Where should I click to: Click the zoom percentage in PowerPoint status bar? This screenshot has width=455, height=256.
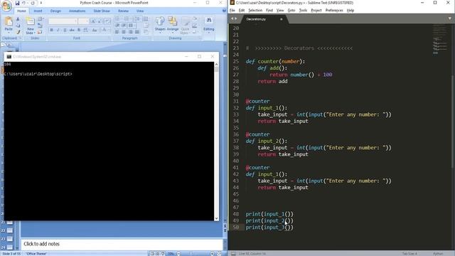[x=171, y=254]
